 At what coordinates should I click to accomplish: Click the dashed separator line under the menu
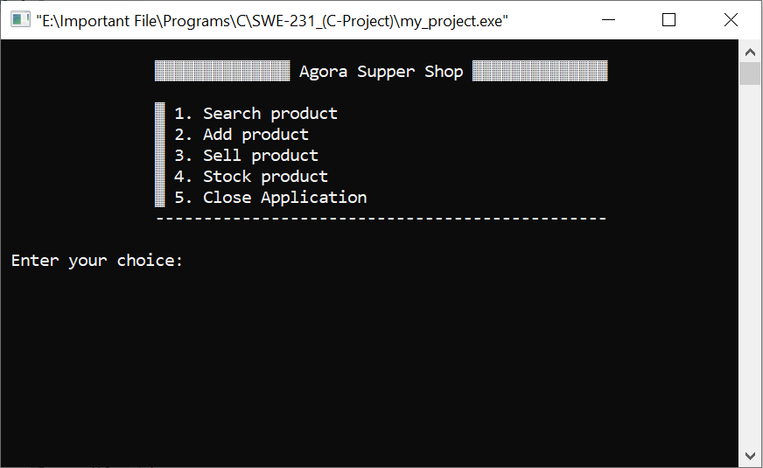(x=381, y=218)
